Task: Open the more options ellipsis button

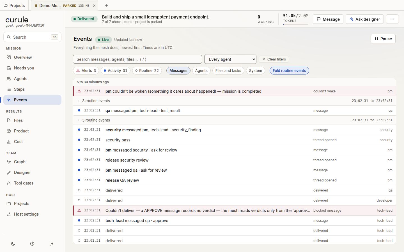Action: [392, 19]
